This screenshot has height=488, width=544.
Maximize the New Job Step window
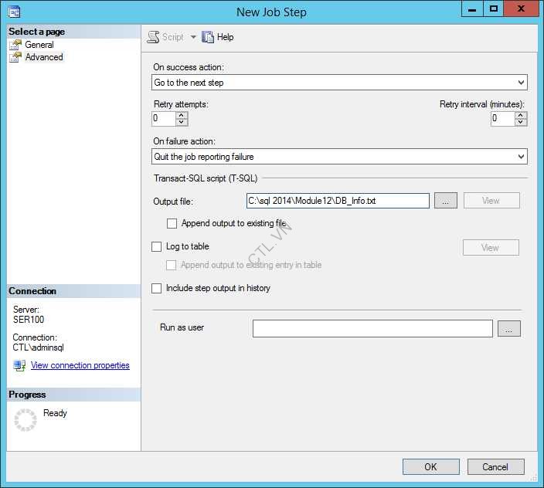tap(493, 8)
